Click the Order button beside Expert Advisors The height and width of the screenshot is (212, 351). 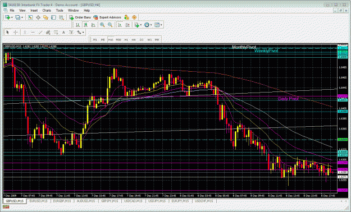click(x=80, y=17)
